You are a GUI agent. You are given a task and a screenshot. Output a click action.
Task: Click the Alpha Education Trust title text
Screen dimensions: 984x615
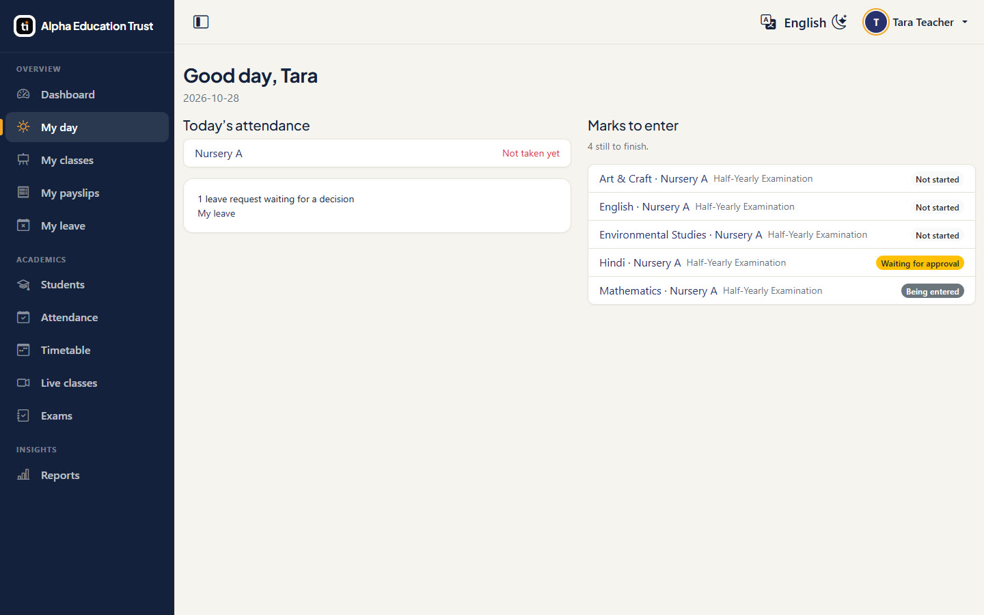[97, 26]
